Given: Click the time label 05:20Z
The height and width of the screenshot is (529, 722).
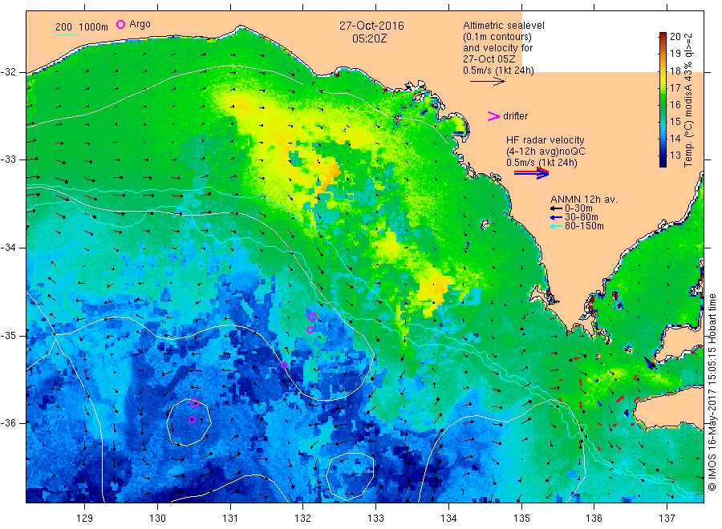Looking at the screenshot, I should 369,38.
